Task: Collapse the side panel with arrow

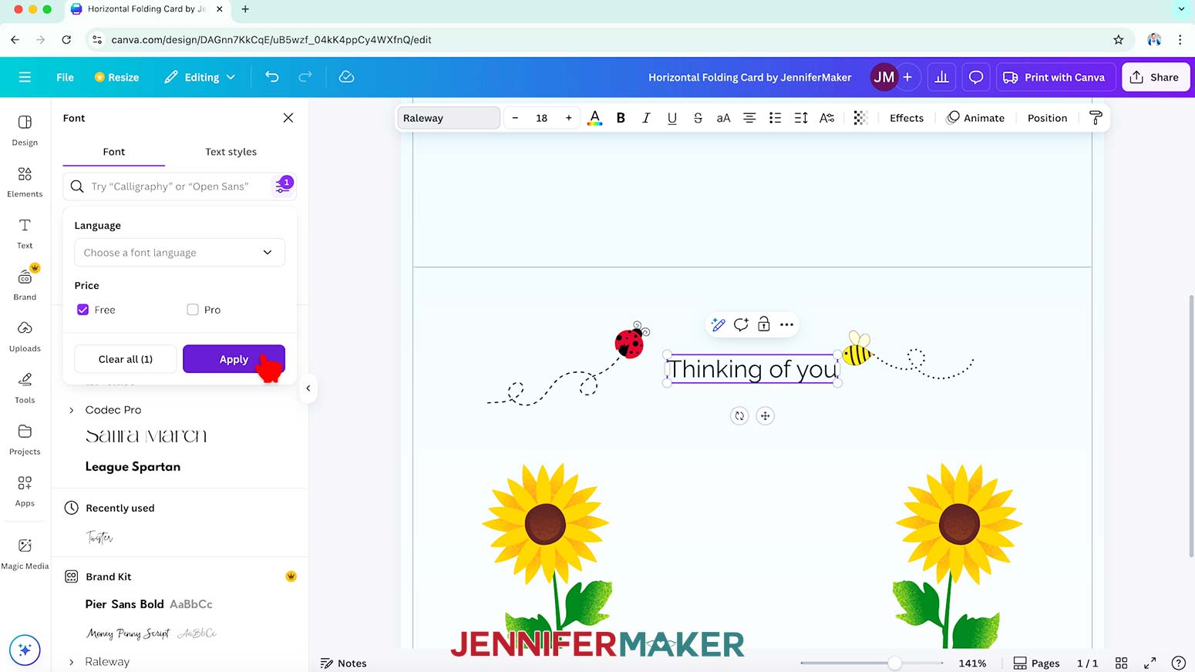Action: click(308, 388)
